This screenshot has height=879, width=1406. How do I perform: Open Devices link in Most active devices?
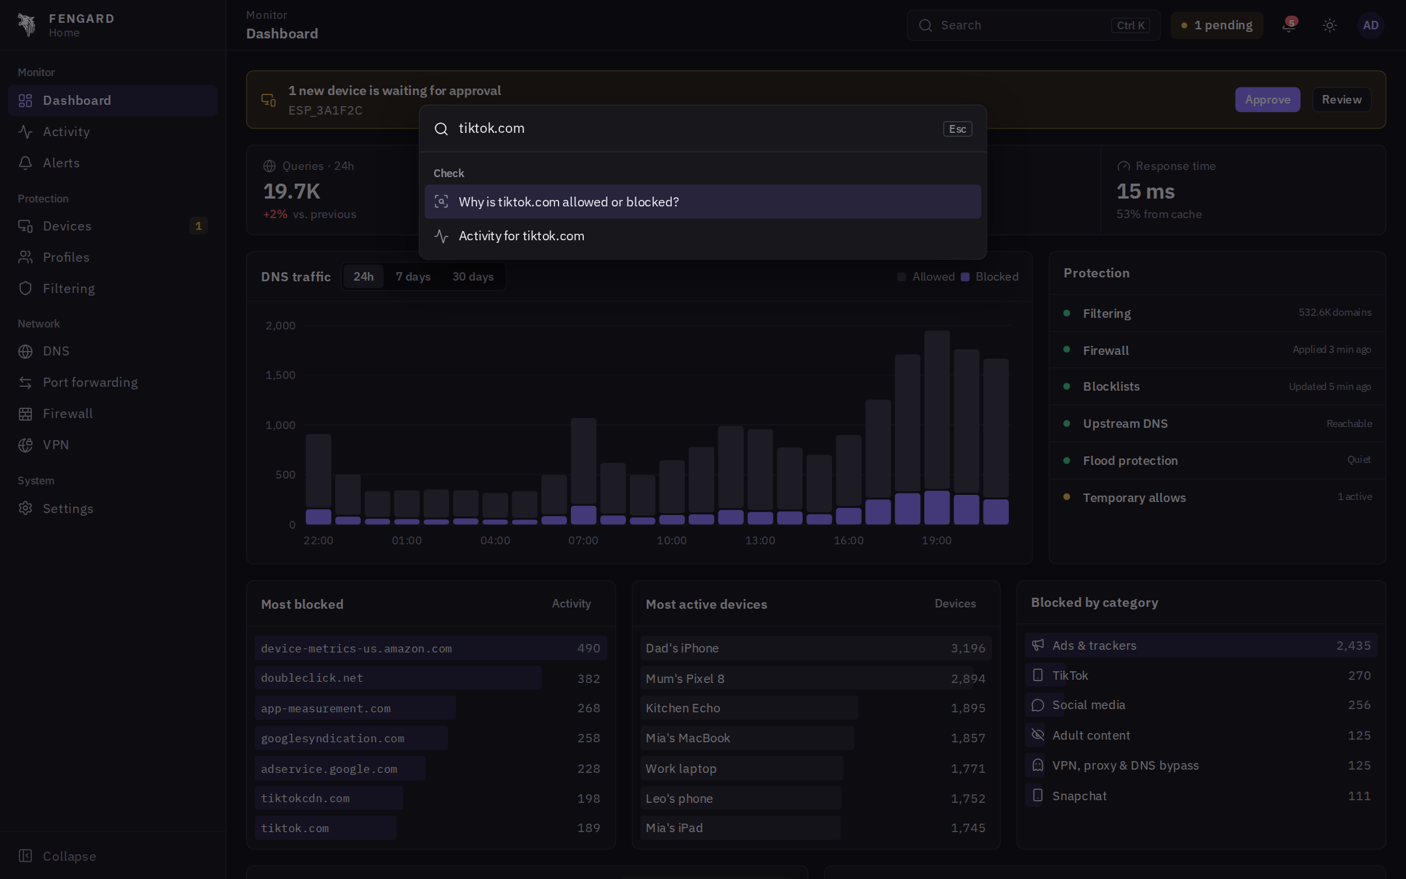point(955,604)
